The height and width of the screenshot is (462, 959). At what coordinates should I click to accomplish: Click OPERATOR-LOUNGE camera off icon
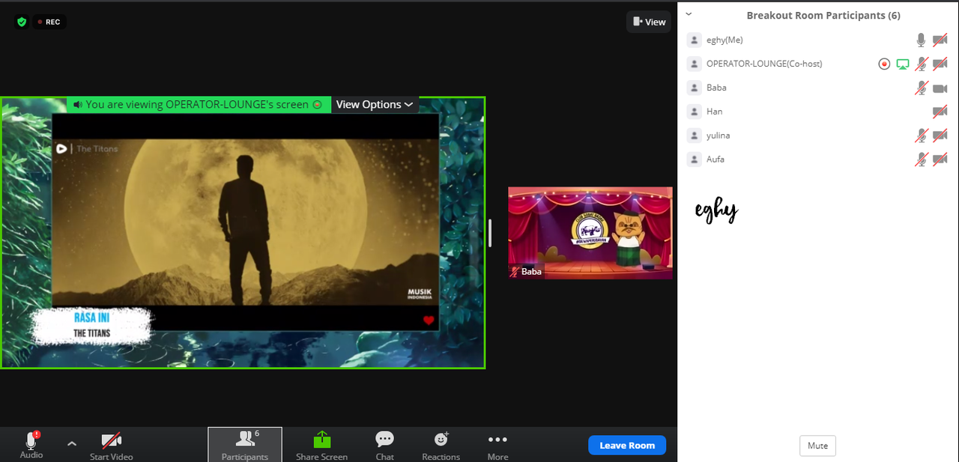pos(940,64)
